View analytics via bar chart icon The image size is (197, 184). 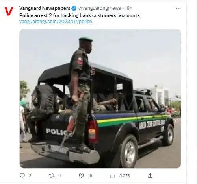coord(112,176)
